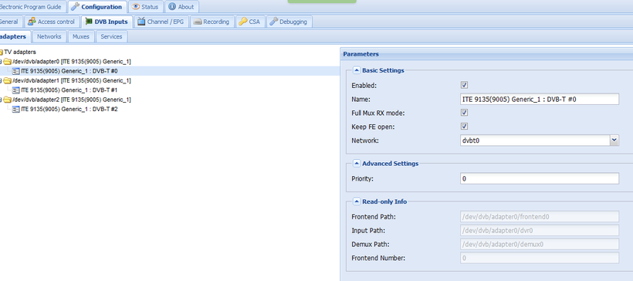Select /dev/dvb/adapter1 tree node
Viewport: 633px width, 281px height.
tap(72, 81)
